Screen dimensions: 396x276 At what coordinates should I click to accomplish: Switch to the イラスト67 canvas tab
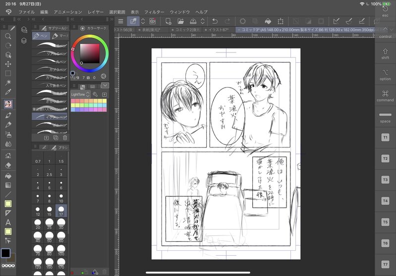(x=218, y=30)
